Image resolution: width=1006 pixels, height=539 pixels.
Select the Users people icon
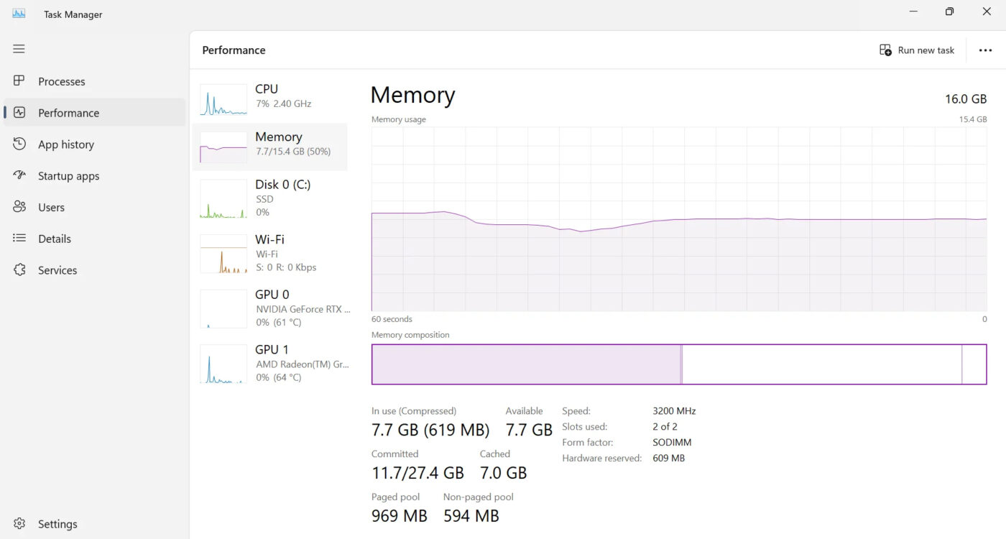point(19,207)
